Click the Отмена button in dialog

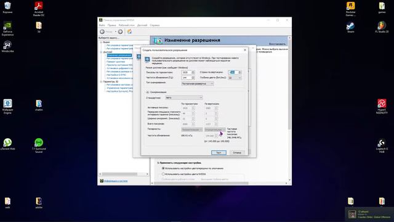(237, 152)
